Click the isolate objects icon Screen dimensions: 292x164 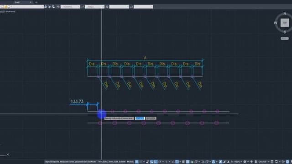pos(283,162)
